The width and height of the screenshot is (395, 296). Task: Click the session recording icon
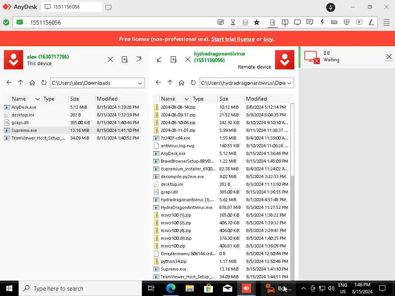359,22
